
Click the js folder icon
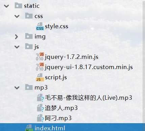(29, 46)
